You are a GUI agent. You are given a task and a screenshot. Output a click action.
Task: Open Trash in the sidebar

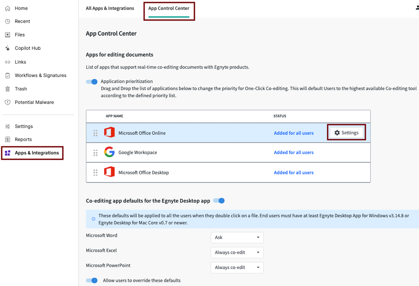coord(21,89)
